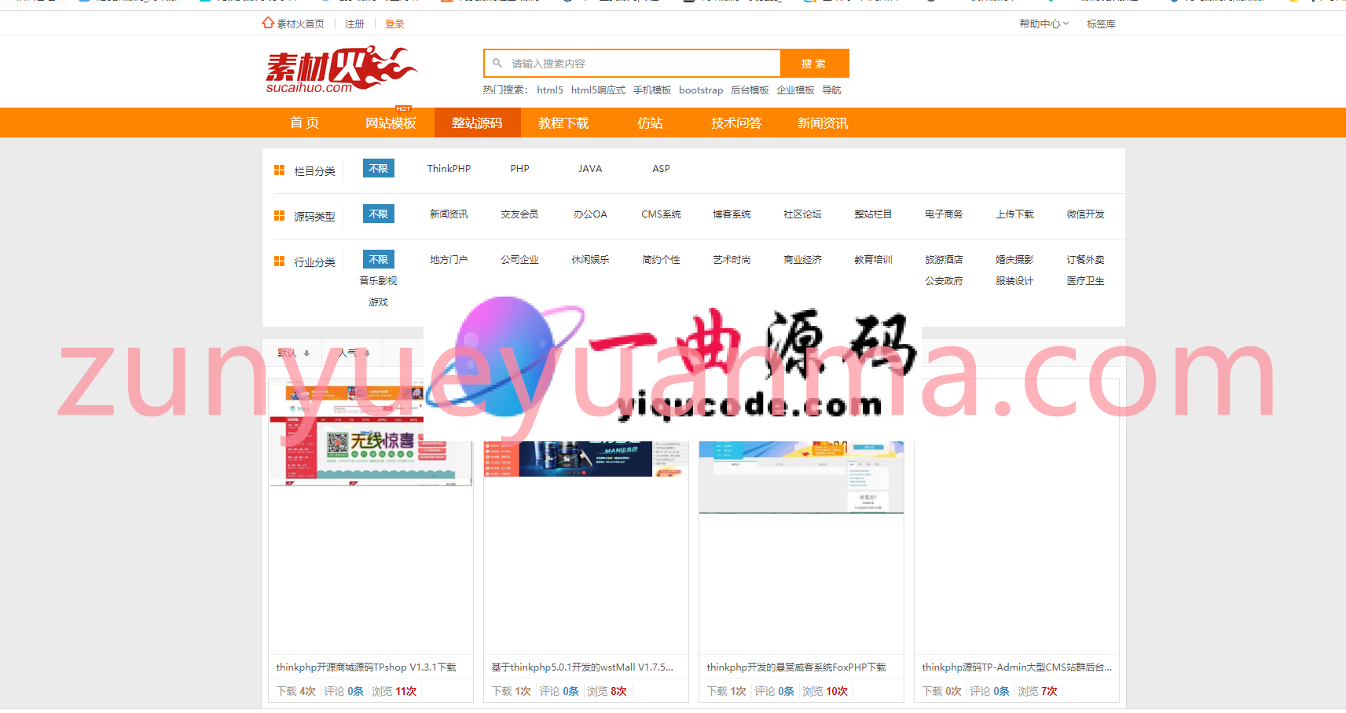Select hot search term 导航
The width and height of the screenshot is (1346, 713).
pyautogui.click(x=831, y=90)
